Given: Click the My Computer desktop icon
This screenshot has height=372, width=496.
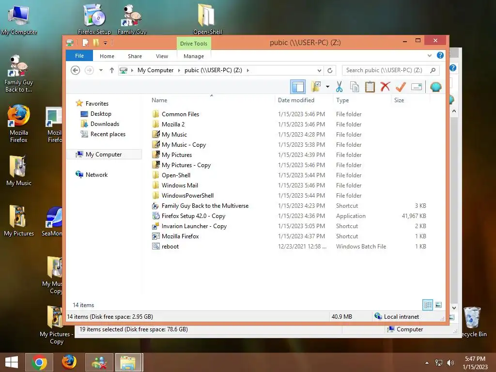Looking at the screenshot, I should [x=19, y=19].
